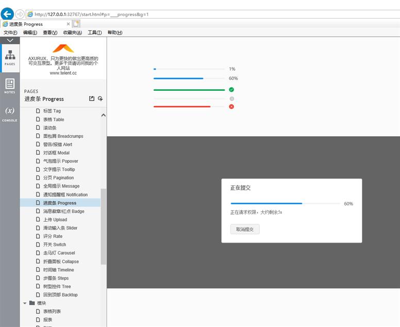
Task: Open the Console (x) panel
Action: (x=10, y=113)
